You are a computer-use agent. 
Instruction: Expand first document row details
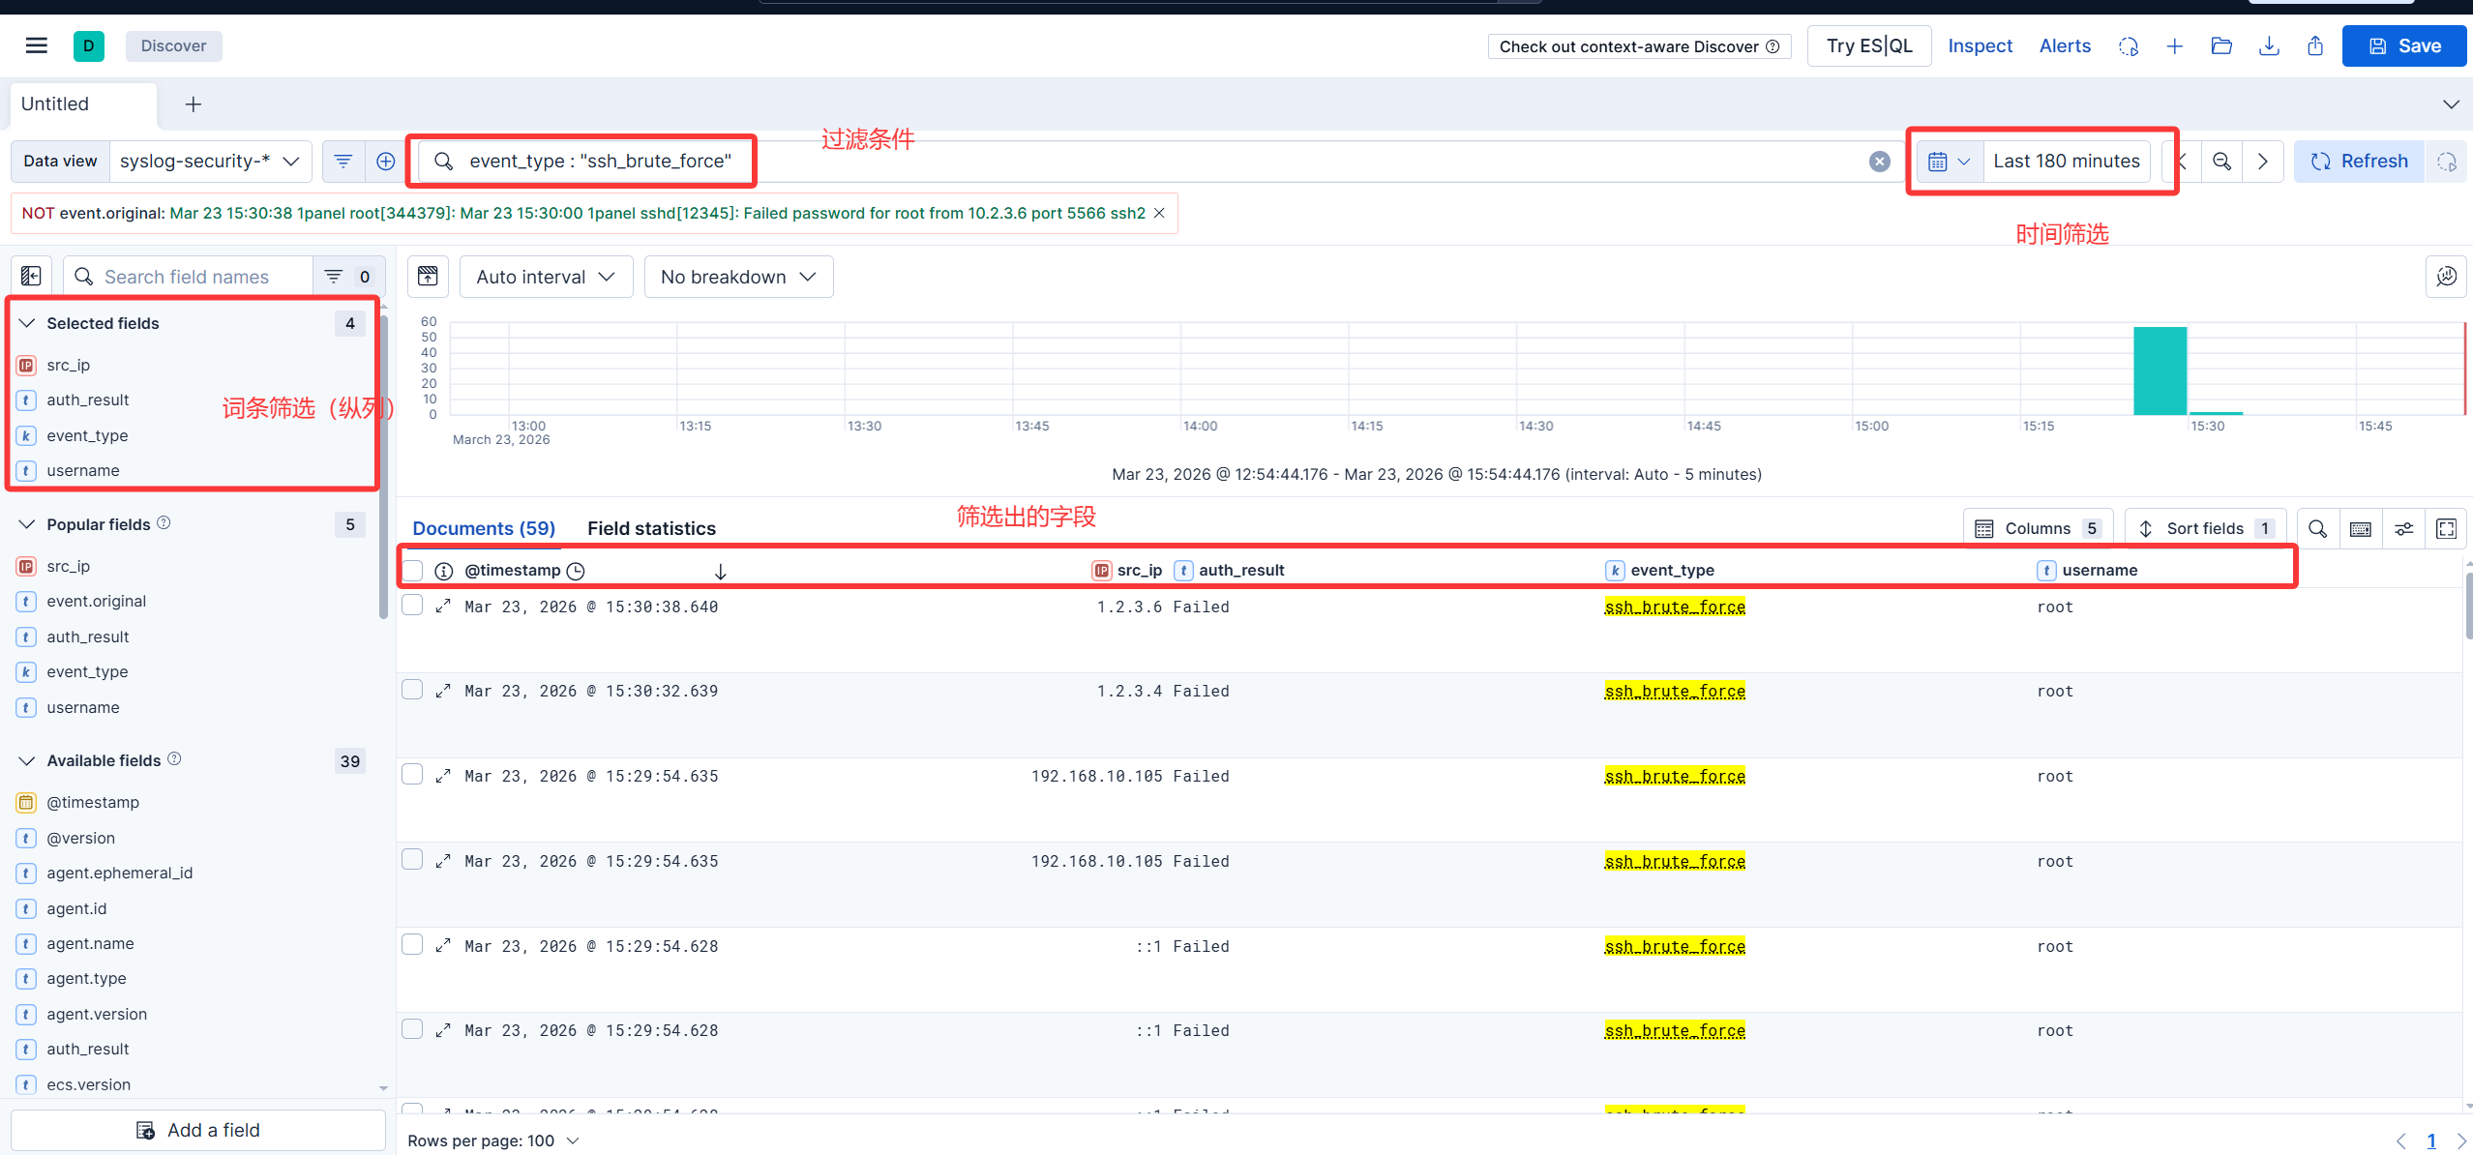[x=443, y=607]
